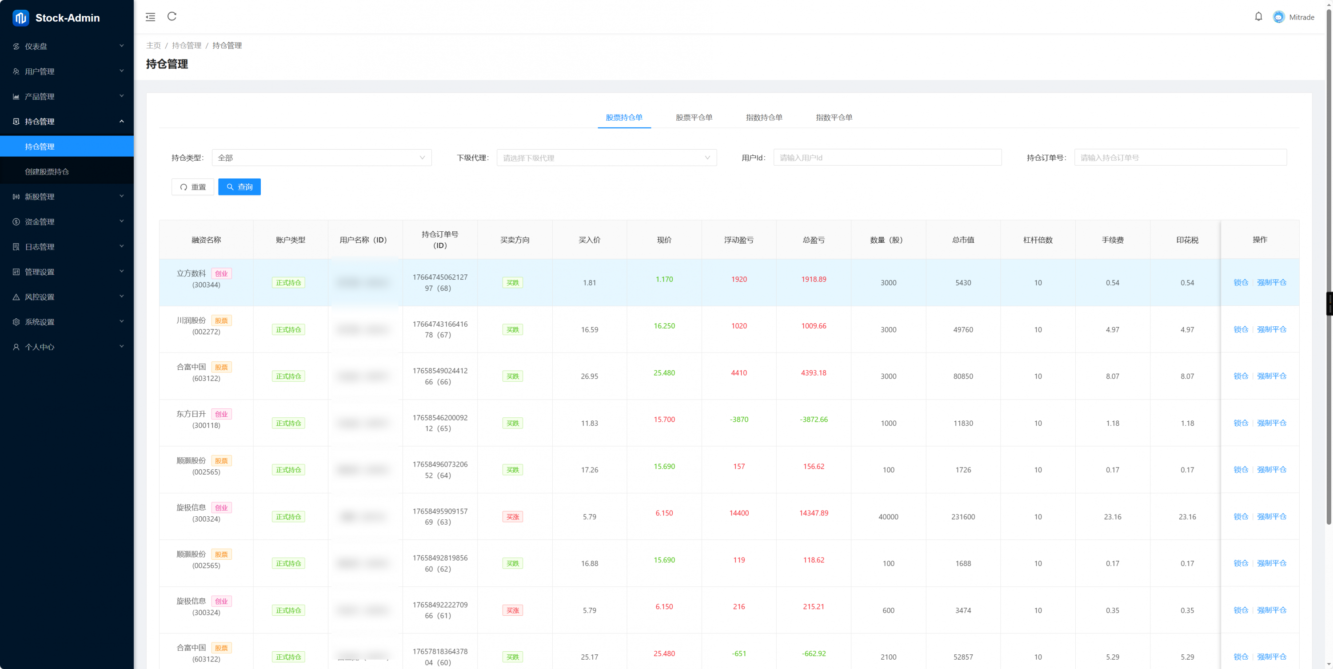
Task: Switch to the 股票平仓单 tab
Action: [x=694, y=117]
